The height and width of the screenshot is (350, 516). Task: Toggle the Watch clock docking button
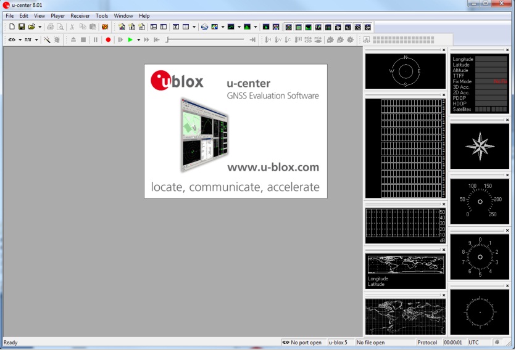357,27
